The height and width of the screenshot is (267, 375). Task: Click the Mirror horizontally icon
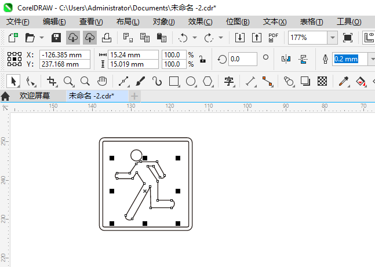click(286, 59)
